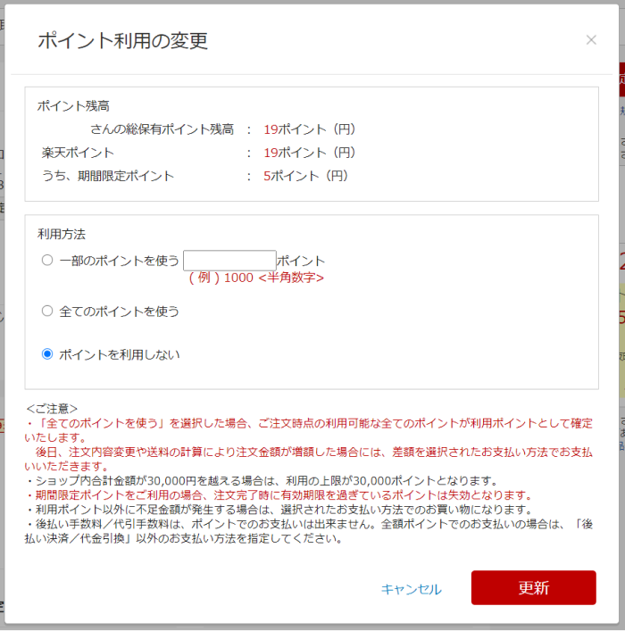Click the さんの総保有ポイント残高 label
The height and width of the screenshot is (631, 625).
162,129
